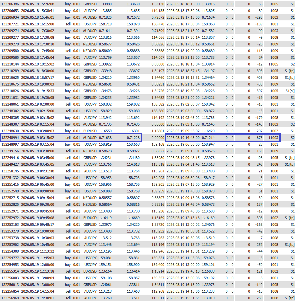The height and width of the screenshot is (301, 295).
Task: Click stop loss value 1.16669
Action: [x=133, y=218]
